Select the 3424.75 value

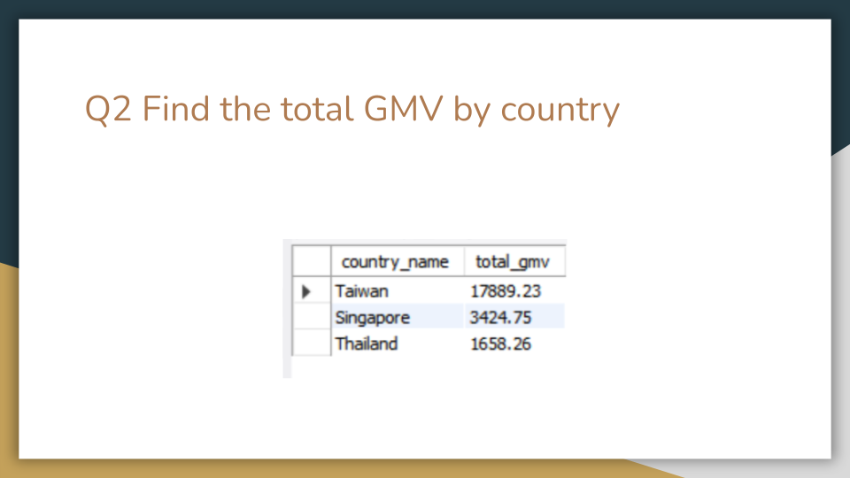point(500,317)
